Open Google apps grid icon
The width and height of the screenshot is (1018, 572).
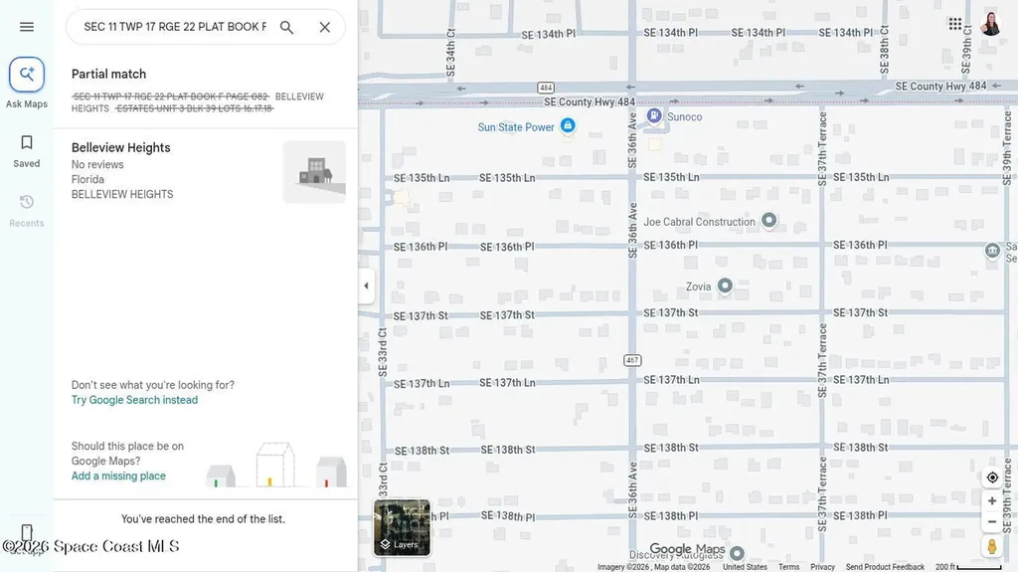(x=955, y=24)
